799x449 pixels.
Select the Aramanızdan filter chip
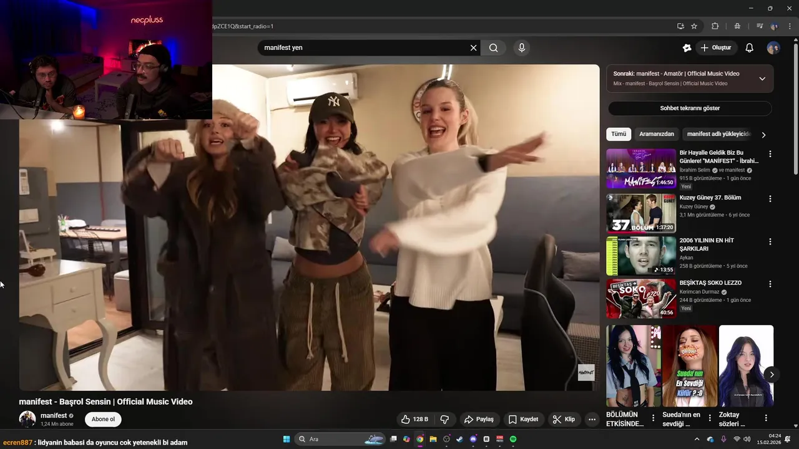[x=657, y=134]
